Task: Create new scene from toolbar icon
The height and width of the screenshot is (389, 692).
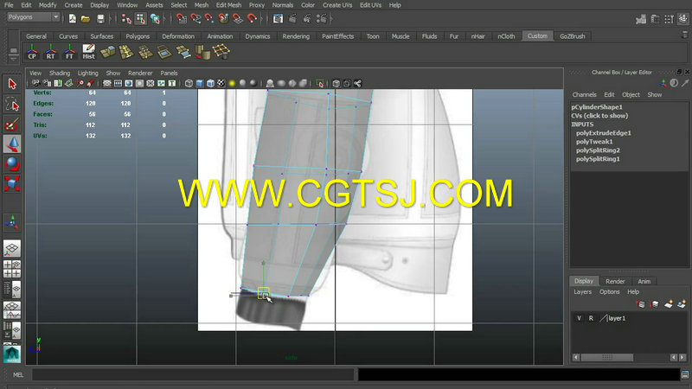Action: (x=73, y=18)
